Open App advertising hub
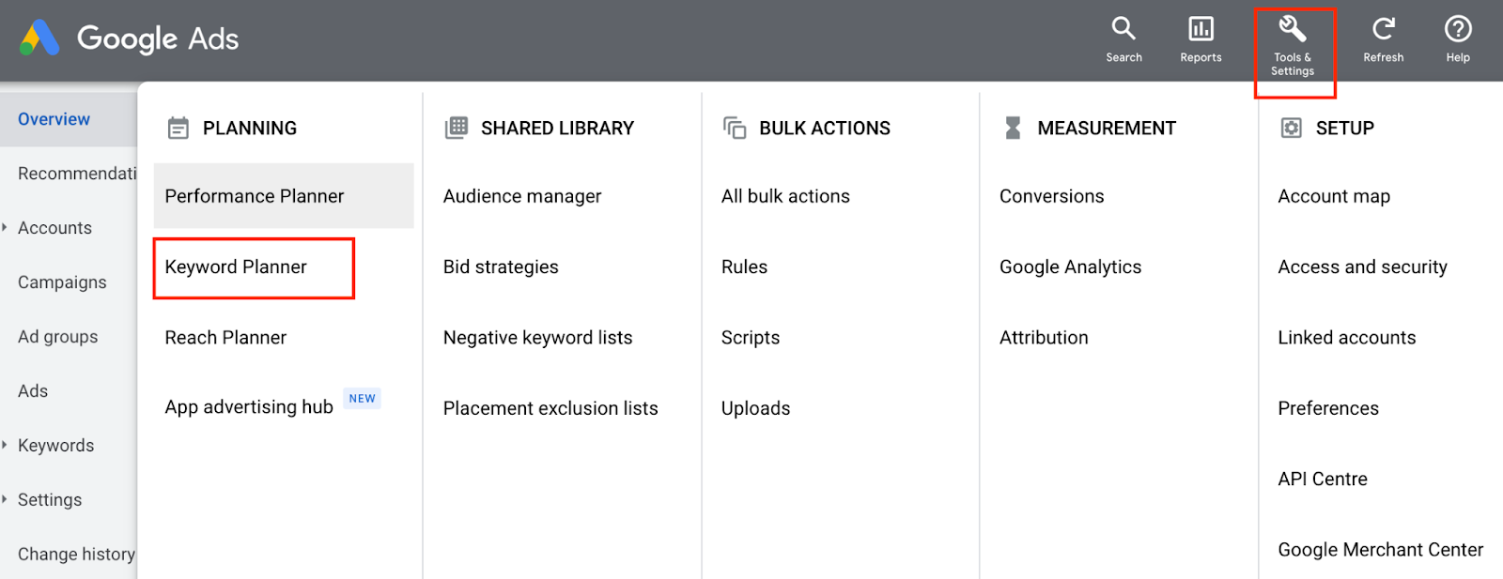 coord(249,407)
